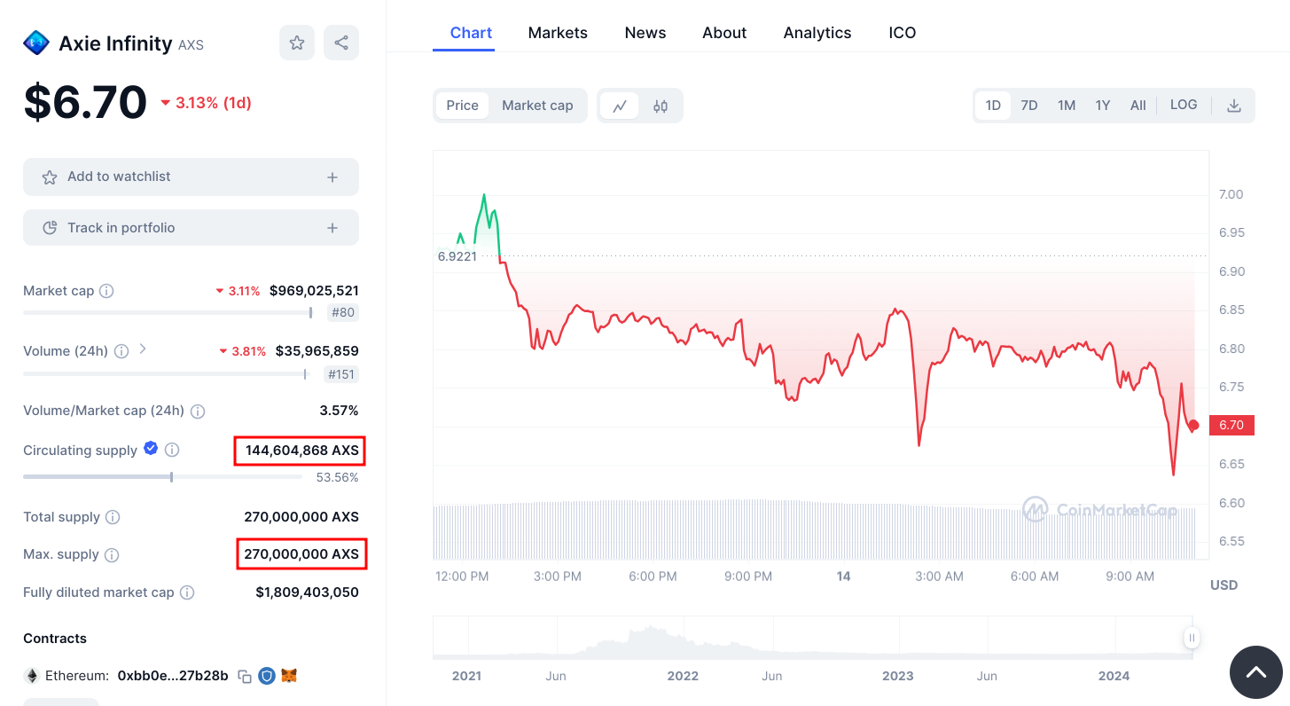Switch chart to candlestick view
Image resolution: width=1290 pixels, height=706 pixels.
[x=660, y=105]
